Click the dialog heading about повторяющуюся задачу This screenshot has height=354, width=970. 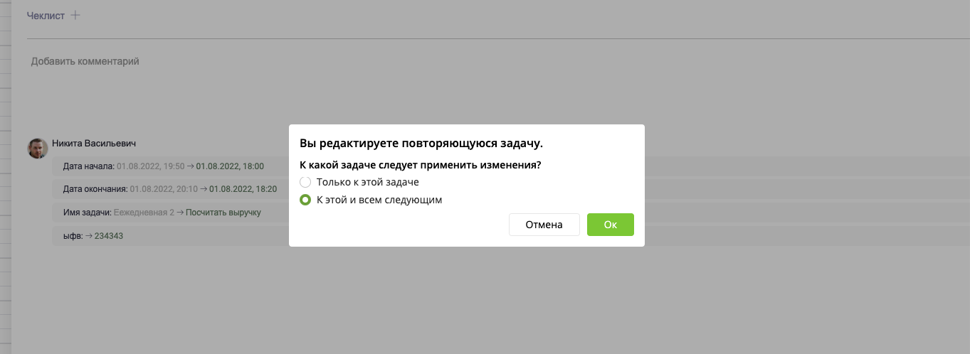tap(421, 143)
